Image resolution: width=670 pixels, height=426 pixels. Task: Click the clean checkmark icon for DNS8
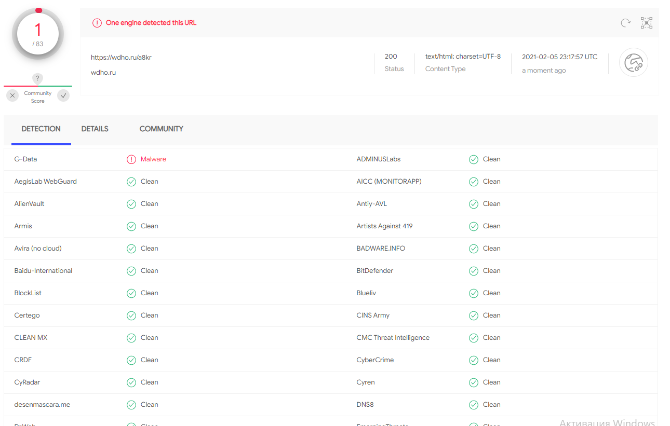pos(474,405)
